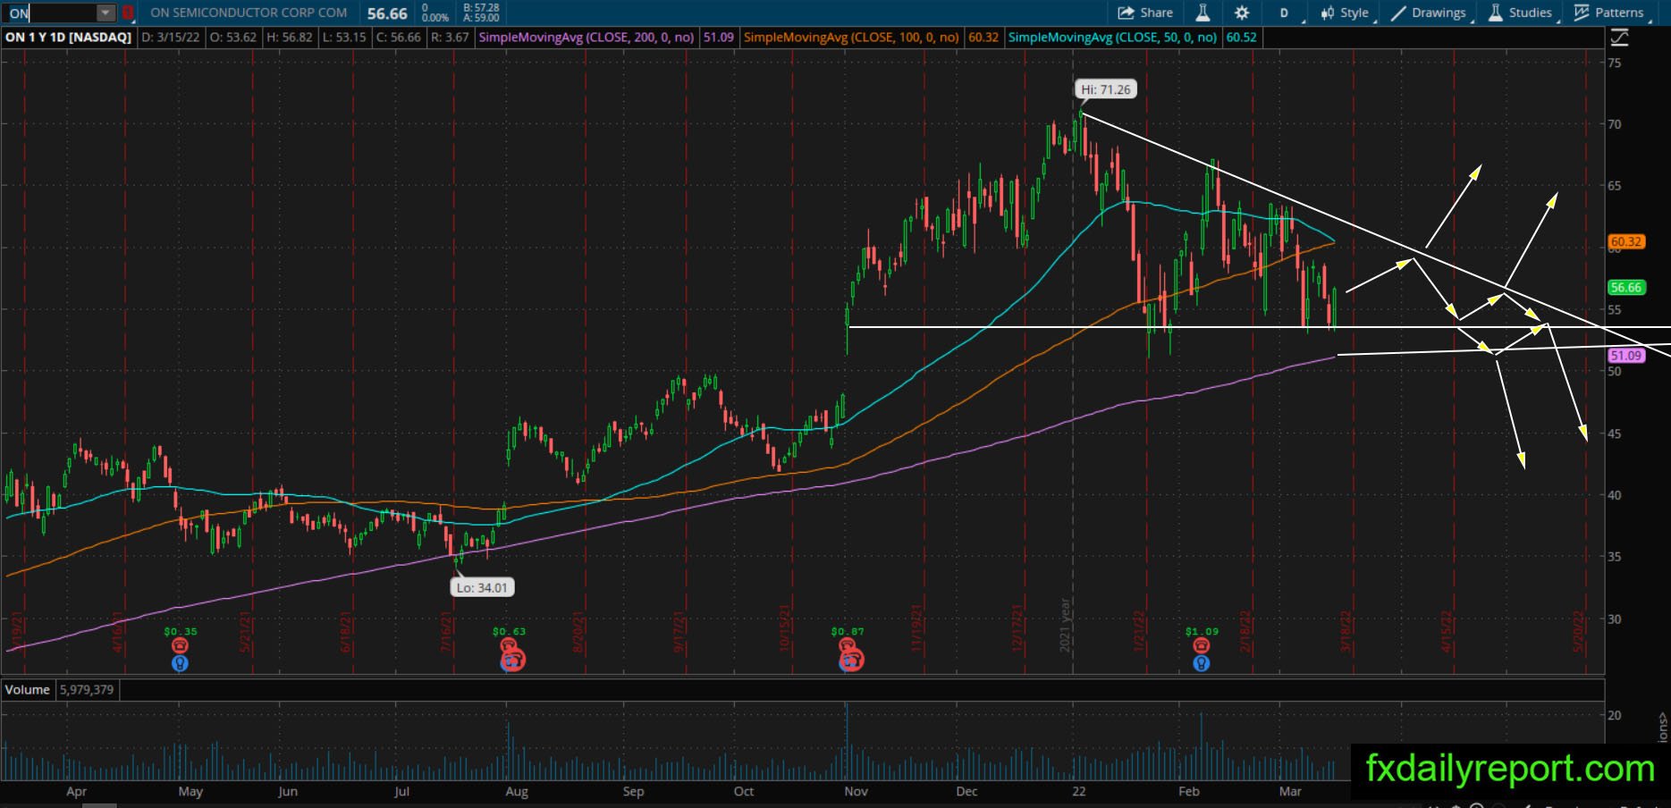Click the orange 60.32 price axis bubble

1625,241
